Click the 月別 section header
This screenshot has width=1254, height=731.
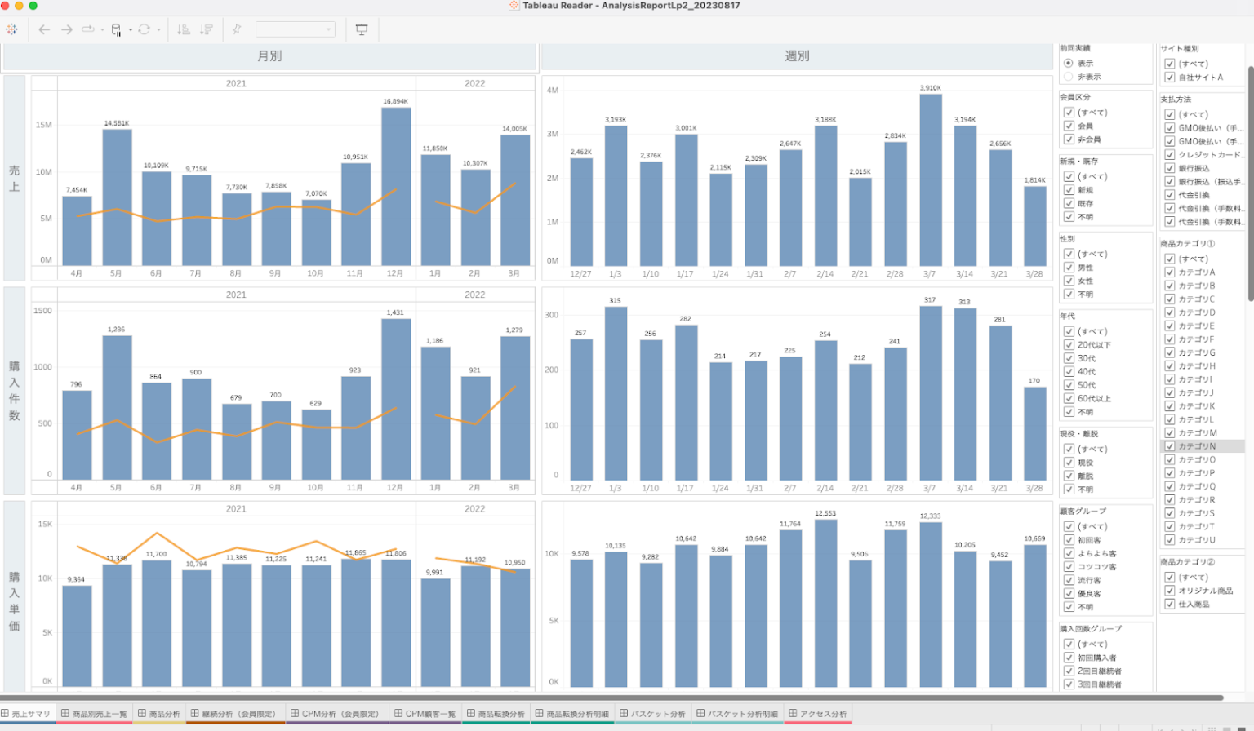[269, 56]
